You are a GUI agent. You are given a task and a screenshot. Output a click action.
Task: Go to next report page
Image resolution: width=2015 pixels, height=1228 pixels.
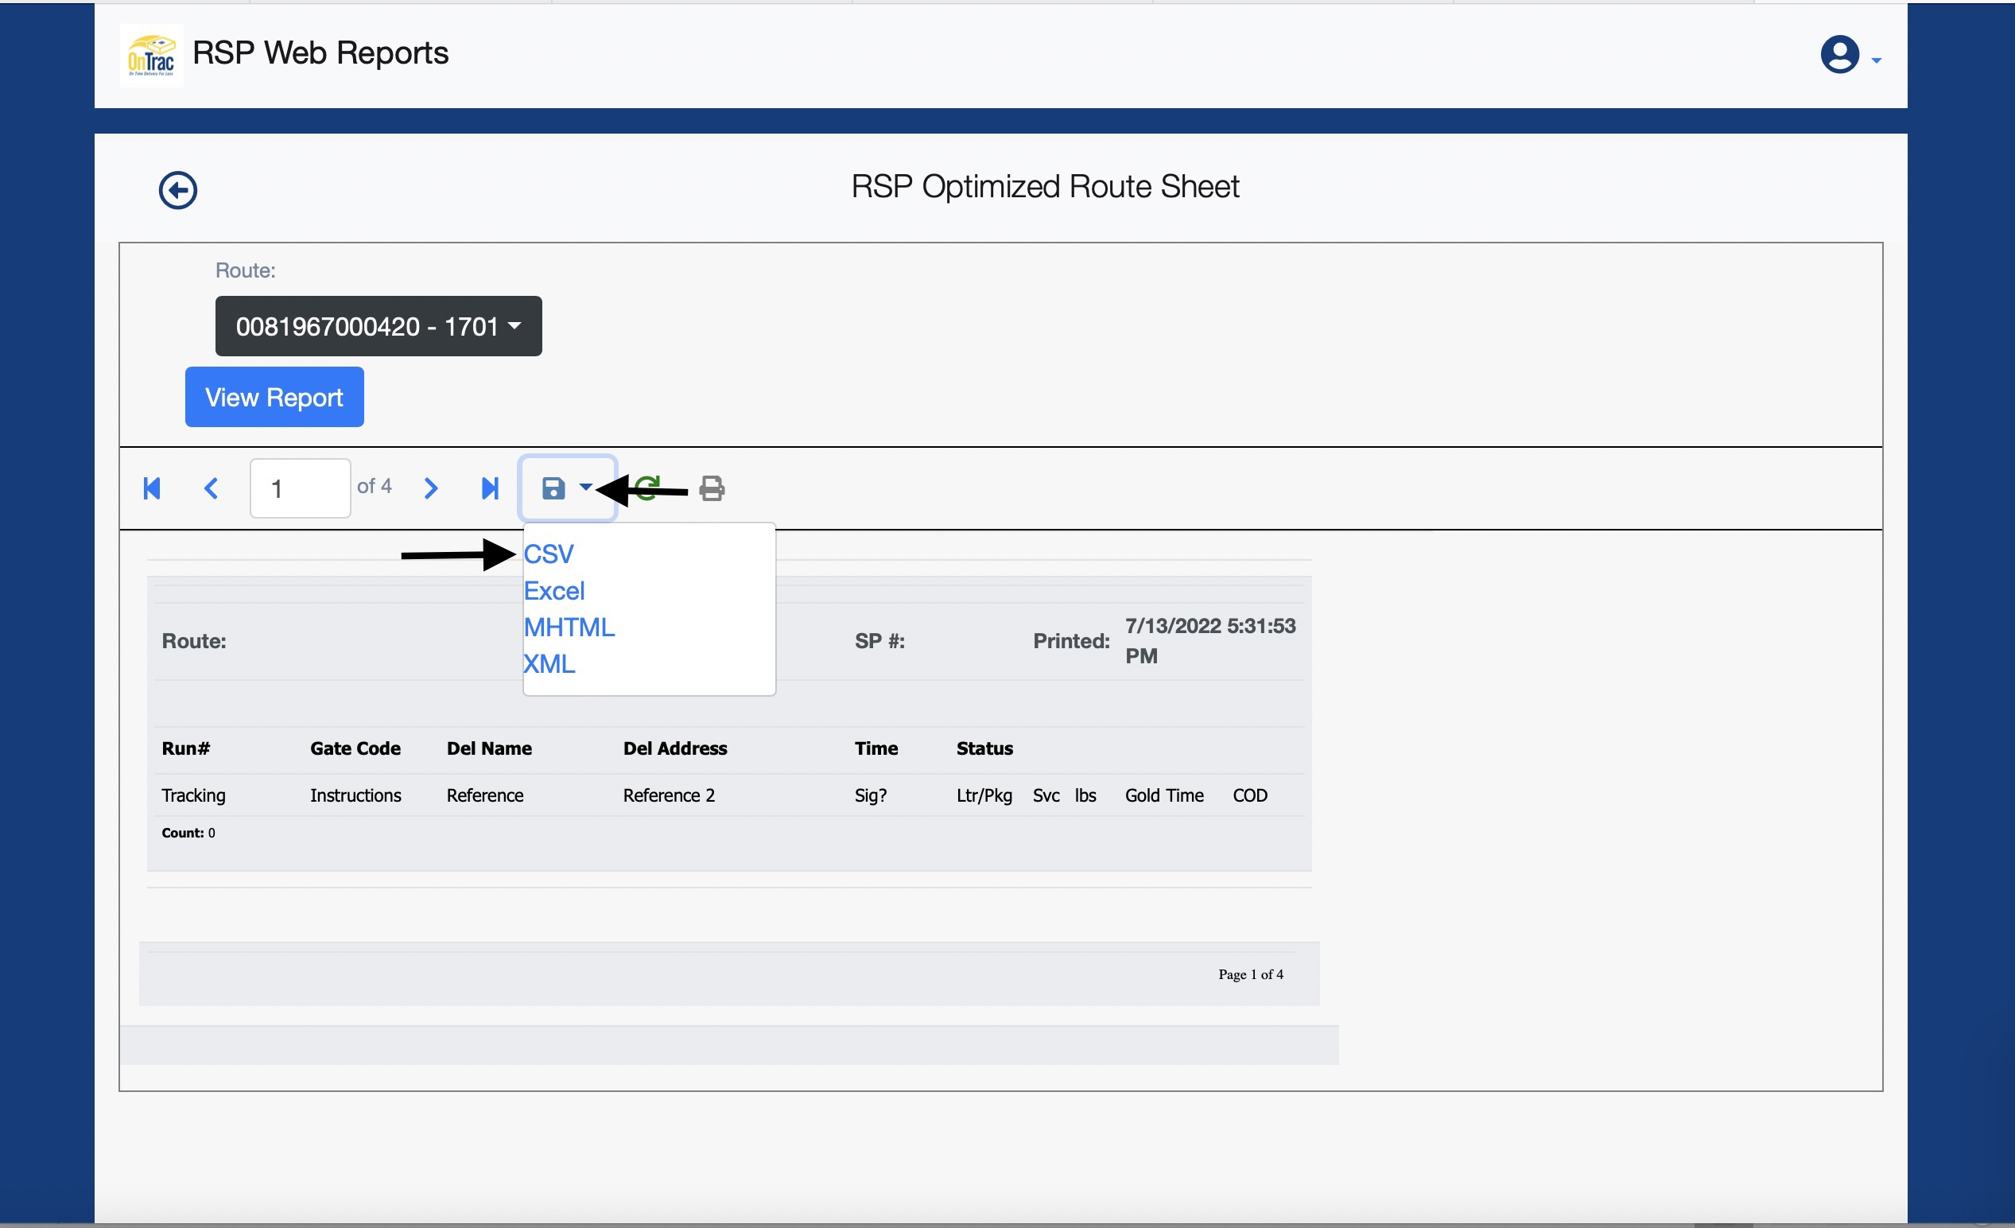(x=431, y=488)
